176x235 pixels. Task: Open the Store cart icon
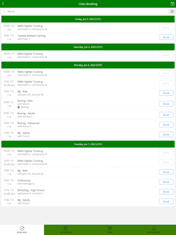click(x=110, y=228)
